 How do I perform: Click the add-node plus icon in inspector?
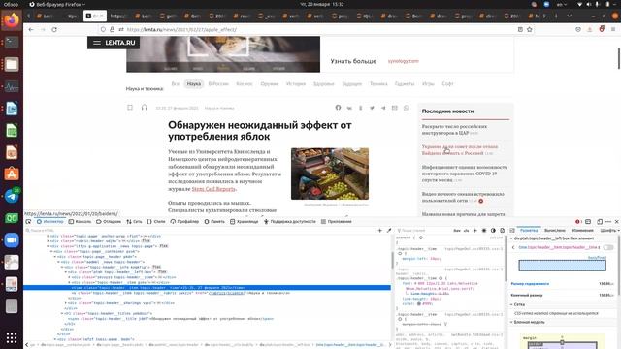(x=379, y=231)
